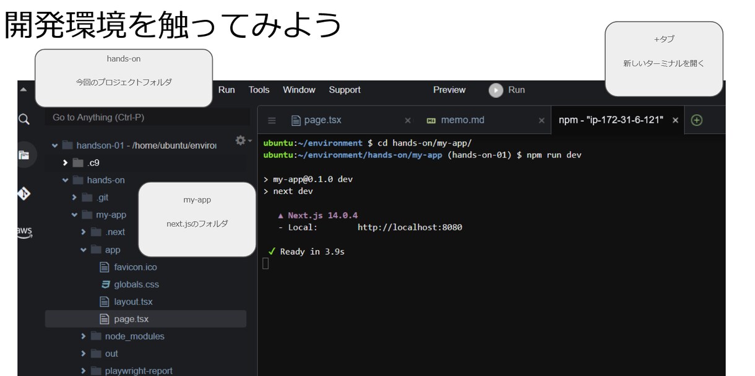755x376 pixels.
Task: Click the Go to Anything search field
Action: (x=146, y=117)
